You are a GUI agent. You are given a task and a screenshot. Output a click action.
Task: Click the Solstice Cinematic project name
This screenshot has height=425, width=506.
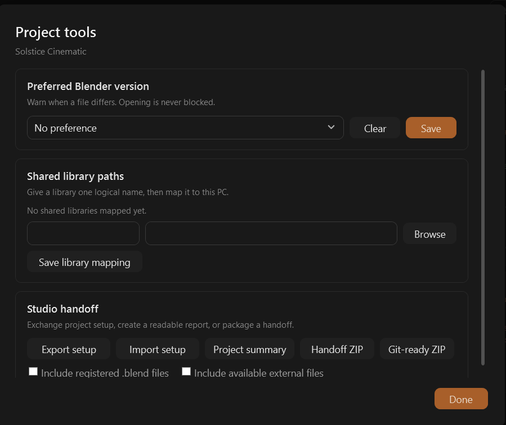(51, 52)
